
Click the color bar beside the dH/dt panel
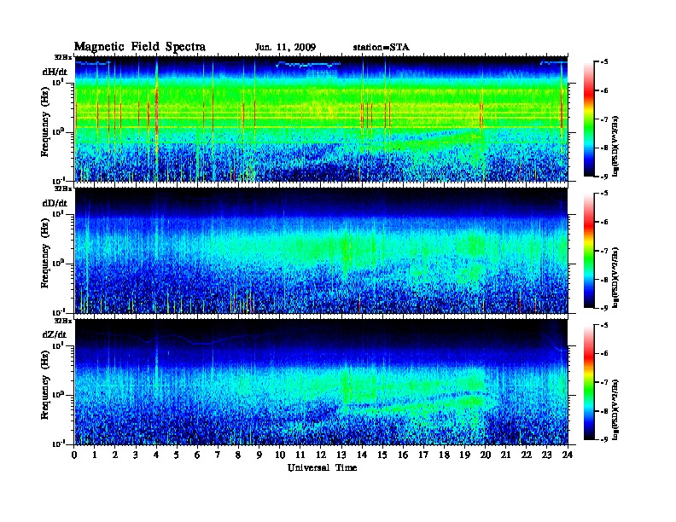(588, 119)
